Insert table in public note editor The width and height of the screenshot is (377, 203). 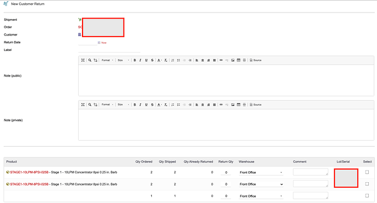pos(239,60)
